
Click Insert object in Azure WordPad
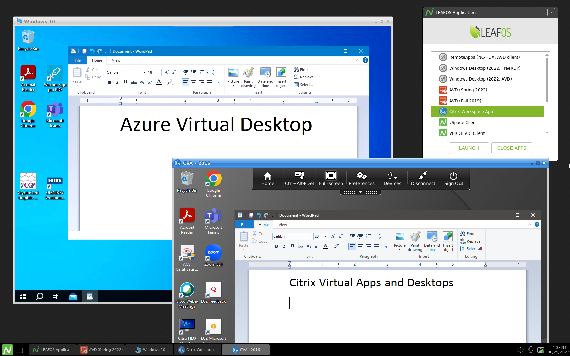pyautogui.click(x=281, y=77)
